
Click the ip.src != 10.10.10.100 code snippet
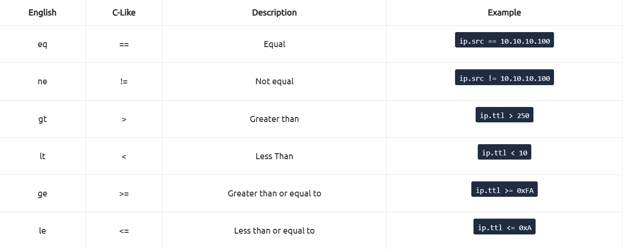(504, 77)
